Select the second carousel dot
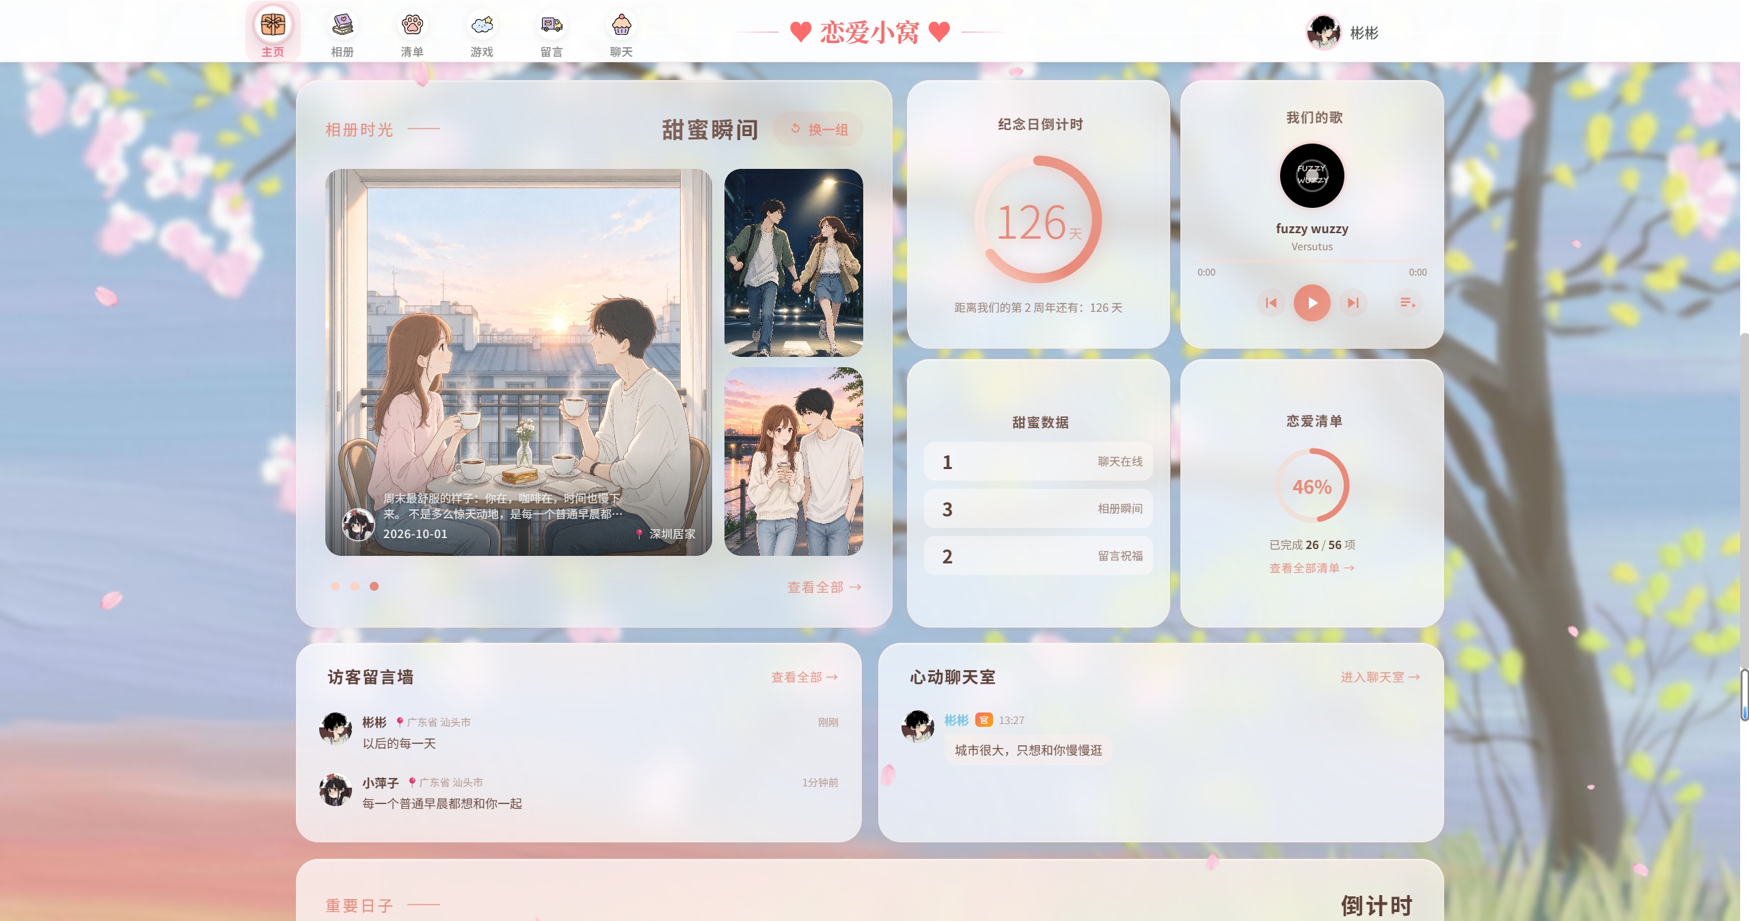Screen dimensions: 1749x921 tap(355, 586)
